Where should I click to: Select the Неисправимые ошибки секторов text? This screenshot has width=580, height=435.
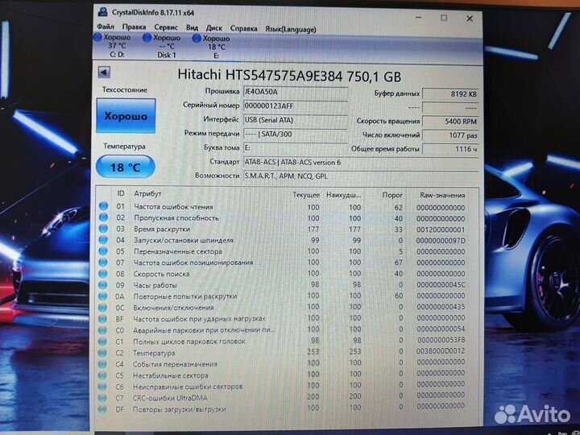pyautogui.click(x=188, y=387)
